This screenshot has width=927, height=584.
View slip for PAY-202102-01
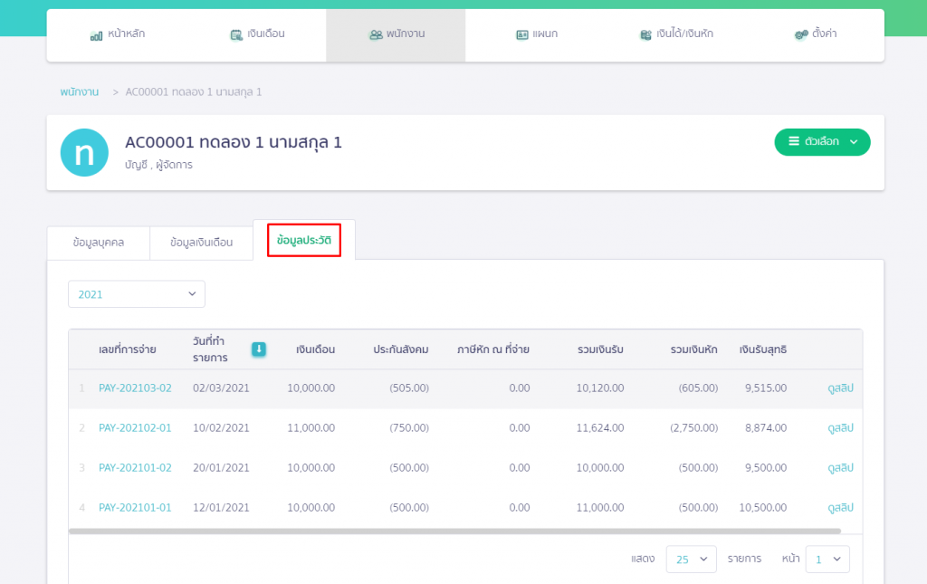[x=840, y=428]
